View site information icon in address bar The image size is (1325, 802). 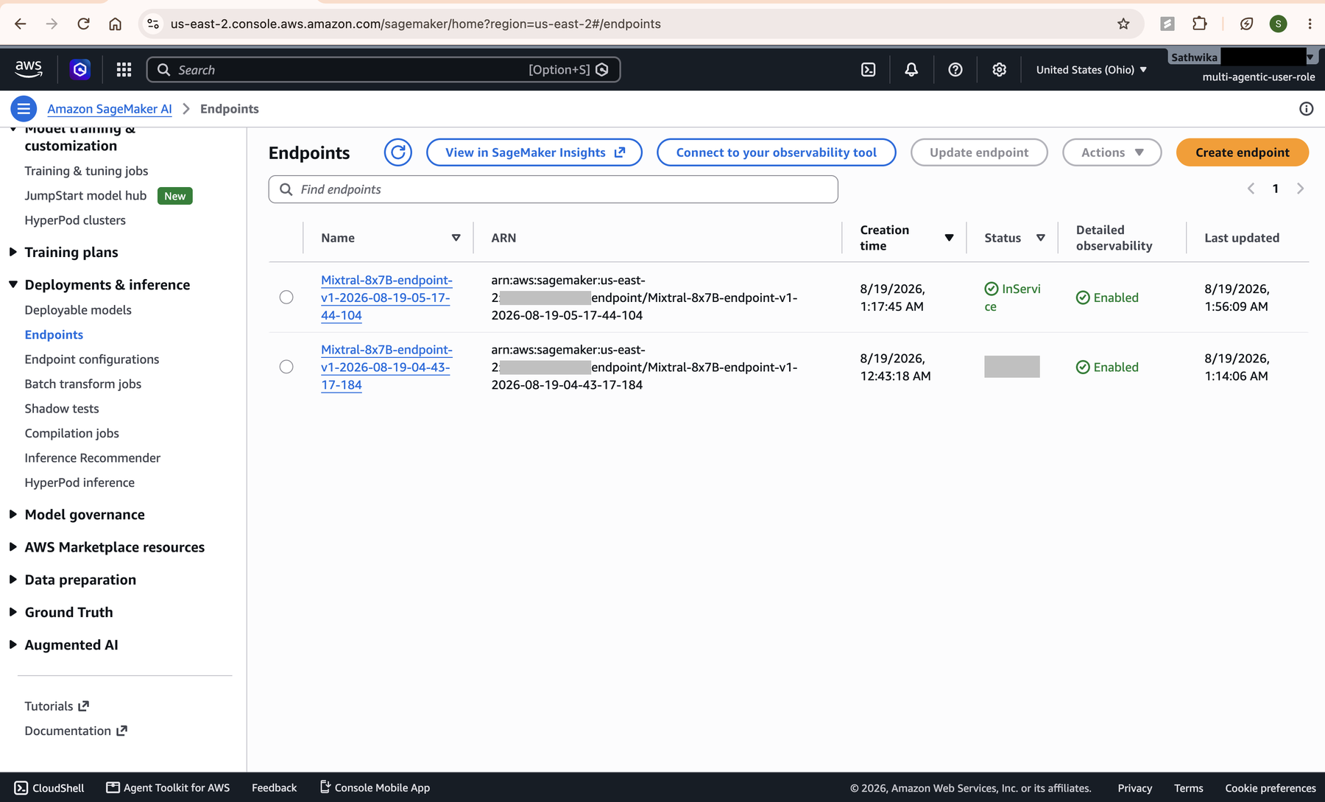[x=153, y=24]
